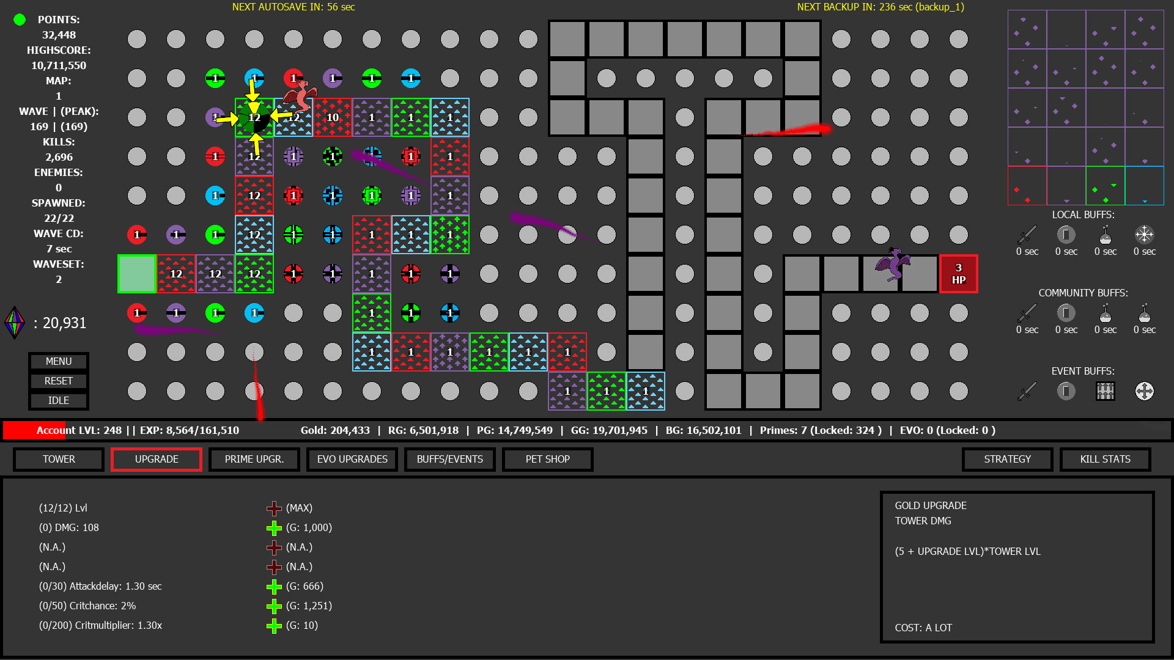Click green plus for DMG upgrade
The image size is (1174, 660).
point(274,528)
